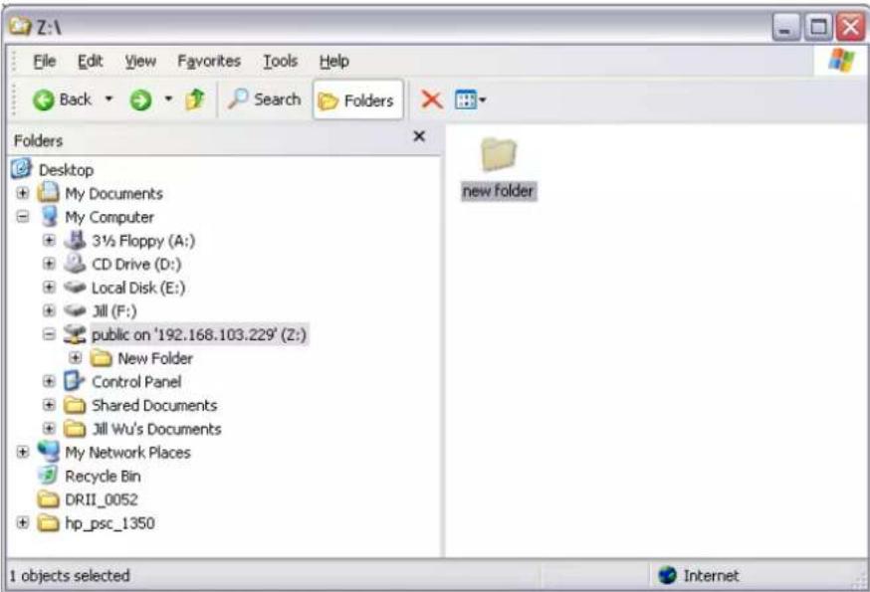The image size is (870, 592).
Task: Click the 'new folder' name label
Action: (x=499, y=191)
